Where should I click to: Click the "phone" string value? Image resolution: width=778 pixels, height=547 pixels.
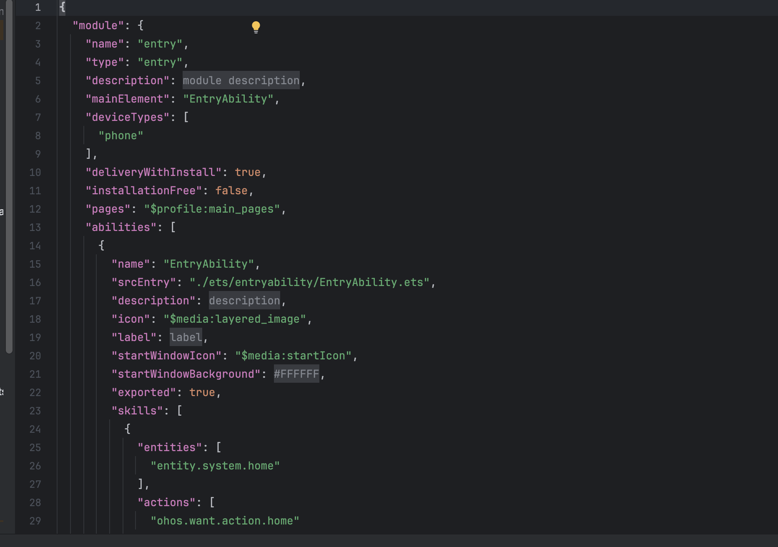pos(121,135)
